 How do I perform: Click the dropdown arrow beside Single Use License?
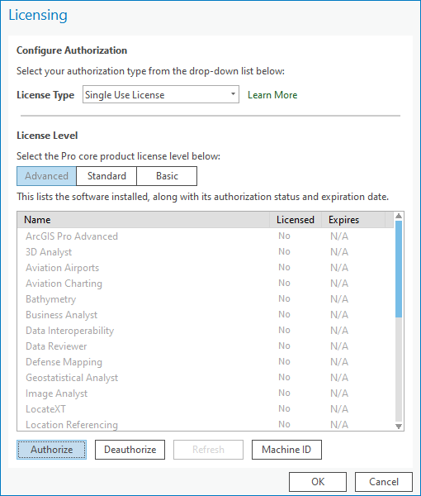point(233,94)
